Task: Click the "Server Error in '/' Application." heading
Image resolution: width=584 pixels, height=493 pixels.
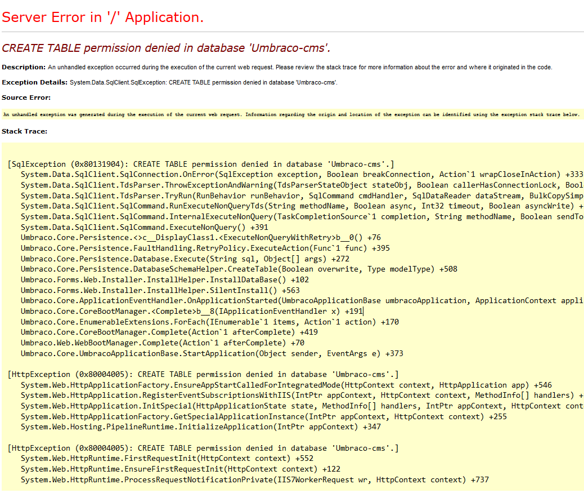Action: tap(103, 17)
